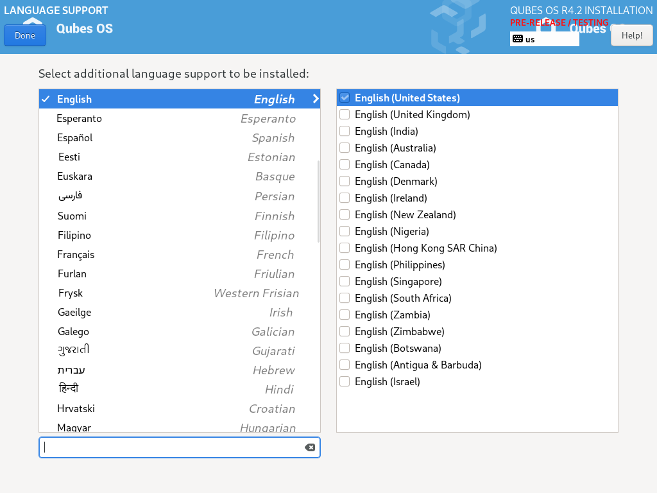This screenshot has height=493, width=657.
Task: Check the English (Australia) option
Action: coord(345,148)
